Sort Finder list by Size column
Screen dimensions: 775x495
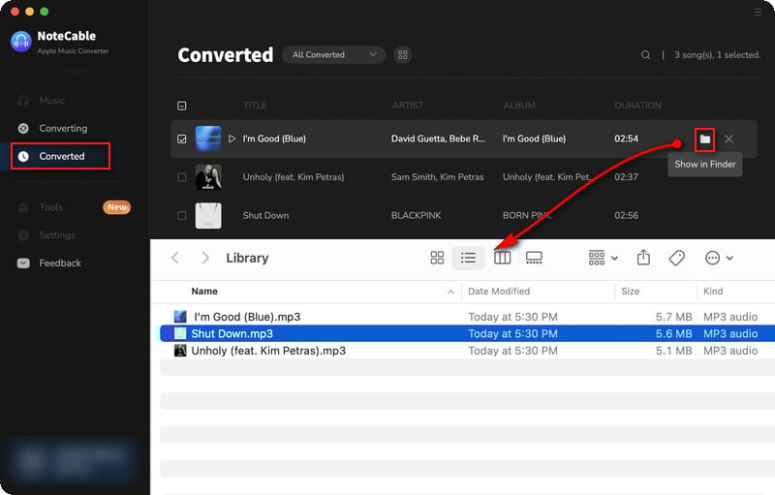pos(631,292)
